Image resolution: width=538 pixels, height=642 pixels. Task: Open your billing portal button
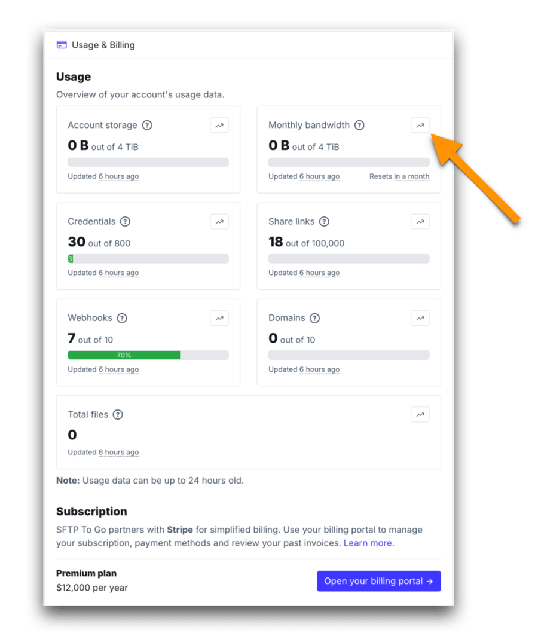tap(378, 581)
